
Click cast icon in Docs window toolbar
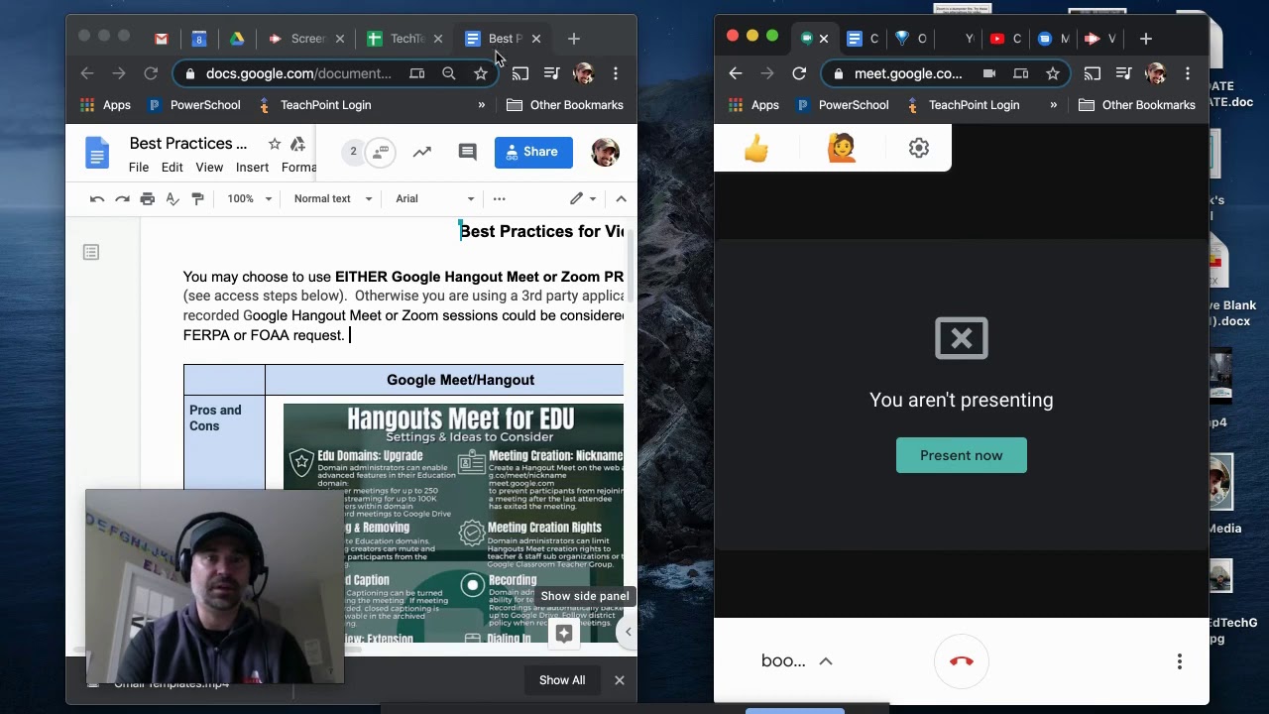pos(520,73)
